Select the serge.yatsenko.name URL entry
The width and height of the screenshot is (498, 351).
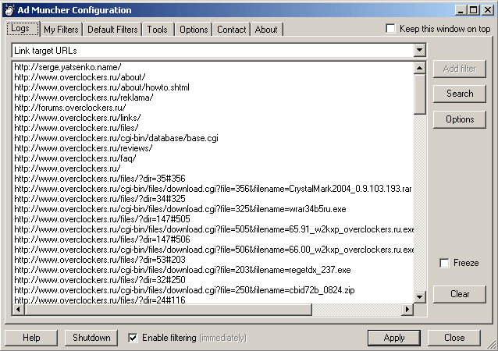[68, 67]
